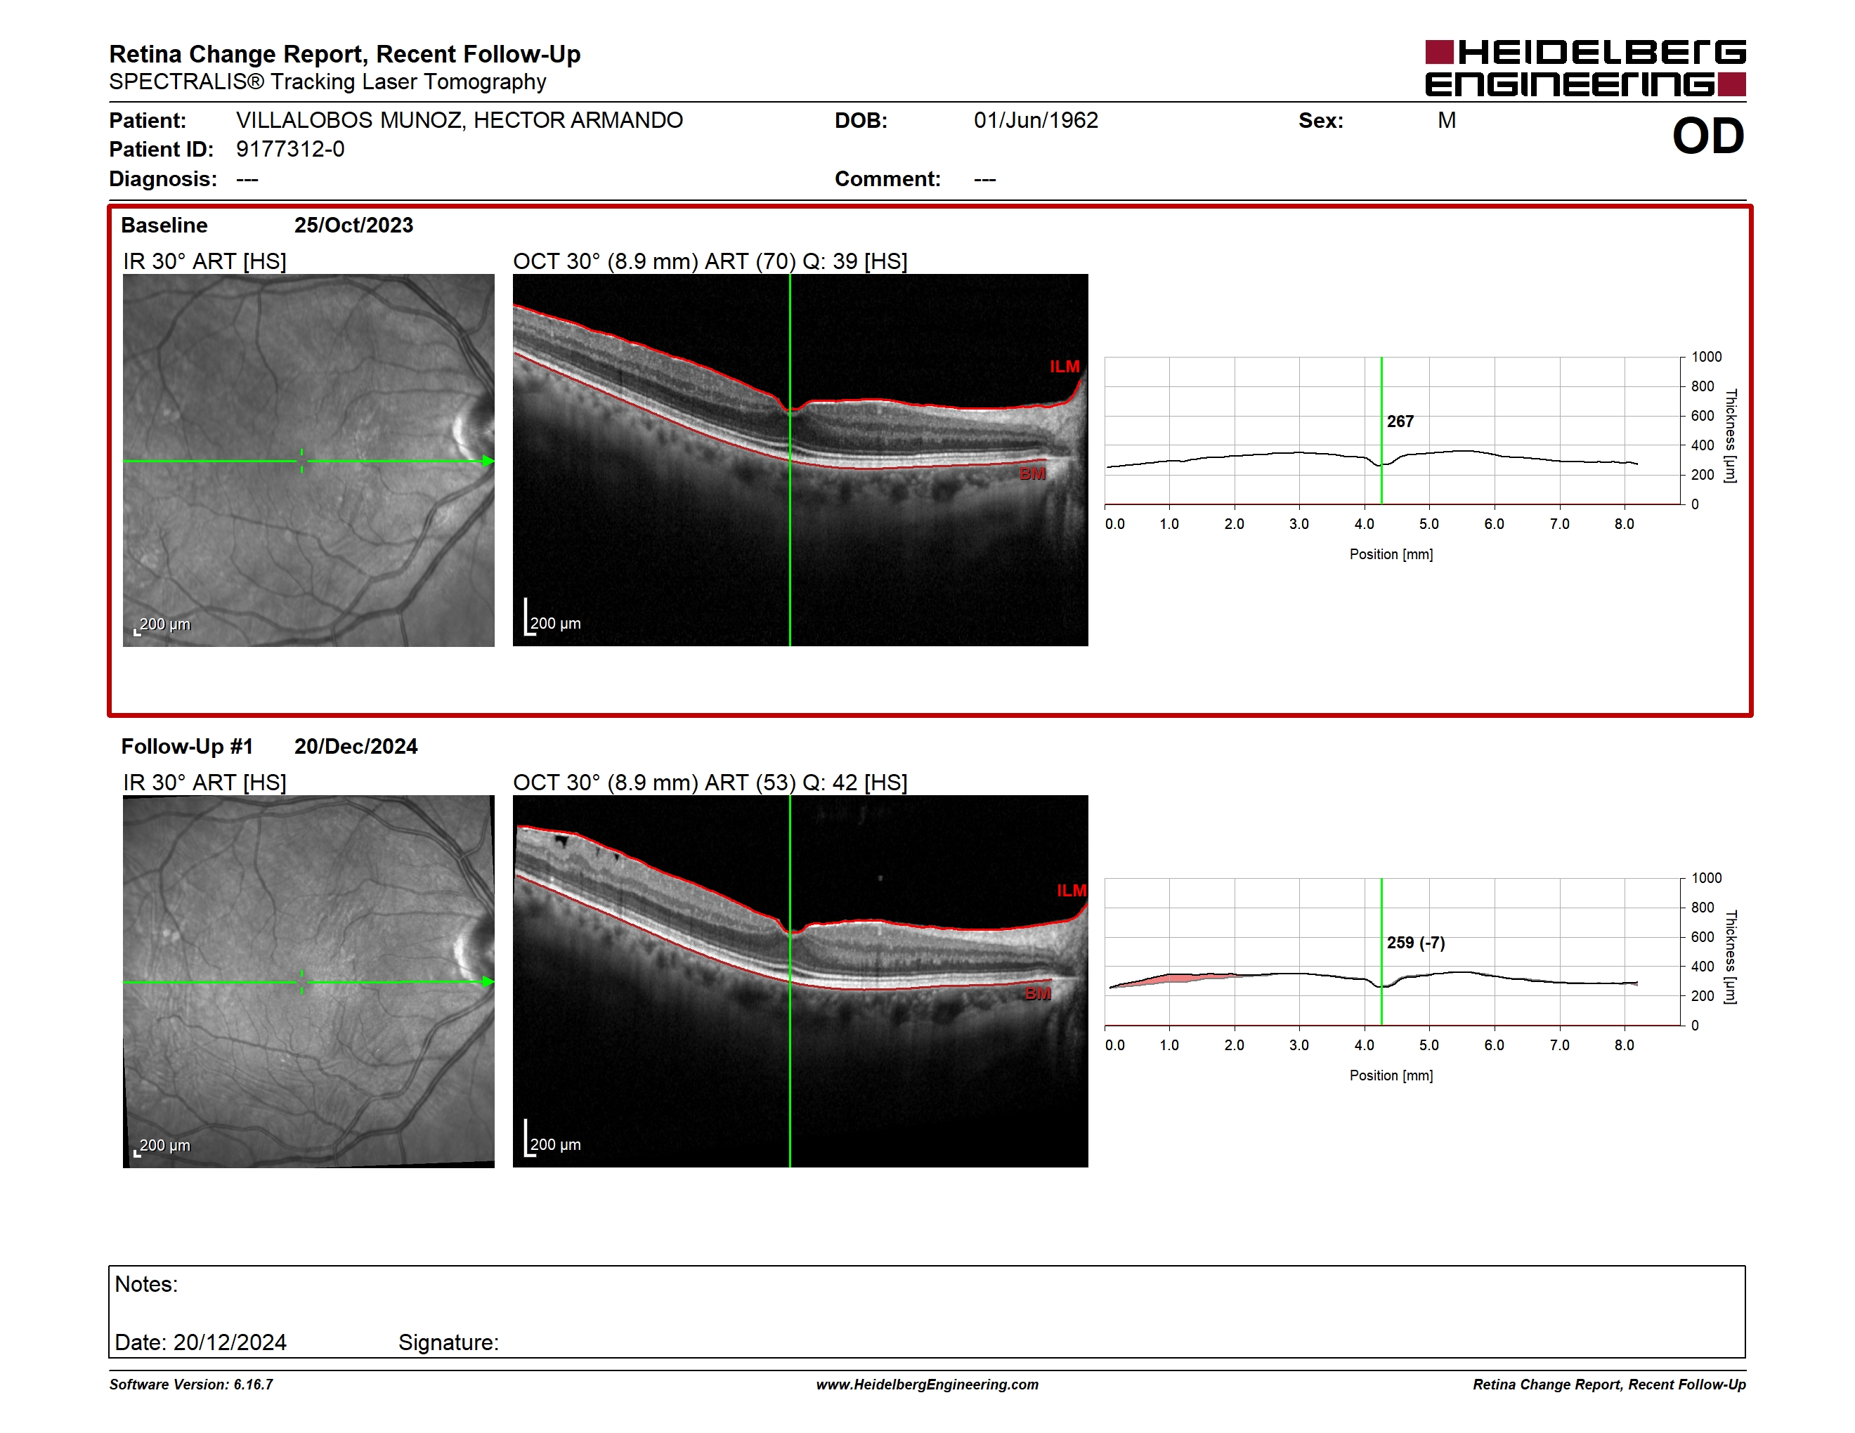Click the BM label in Follow-Up OCT scan
Viewport: 1855px width, 1433px height.
click(x=1038, y=993)
